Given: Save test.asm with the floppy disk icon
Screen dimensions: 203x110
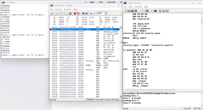Looking at the screenshot, I should 132,11.
